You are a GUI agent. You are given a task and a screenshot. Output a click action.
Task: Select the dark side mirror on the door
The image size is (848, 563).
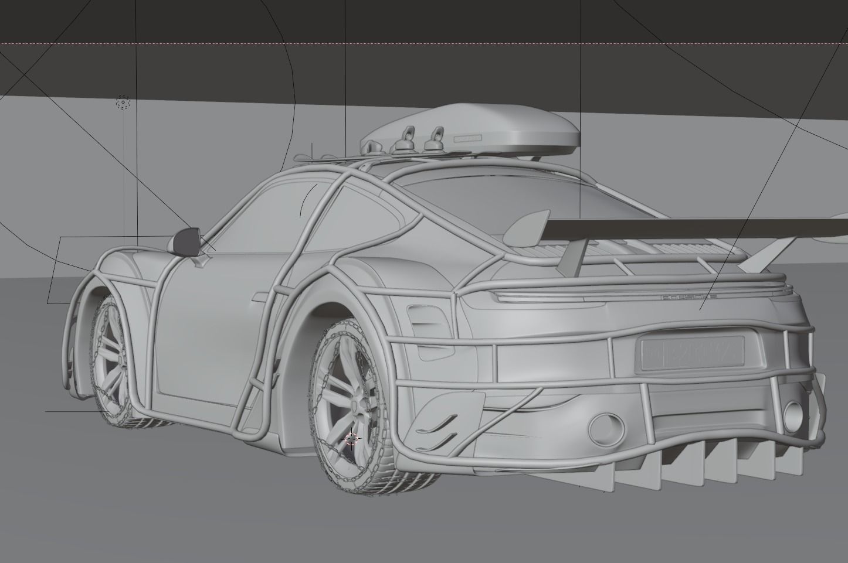[x=186, y=241]
